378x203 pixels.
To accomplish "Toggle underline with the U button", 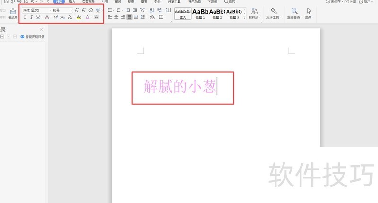I will pos(38,17).
